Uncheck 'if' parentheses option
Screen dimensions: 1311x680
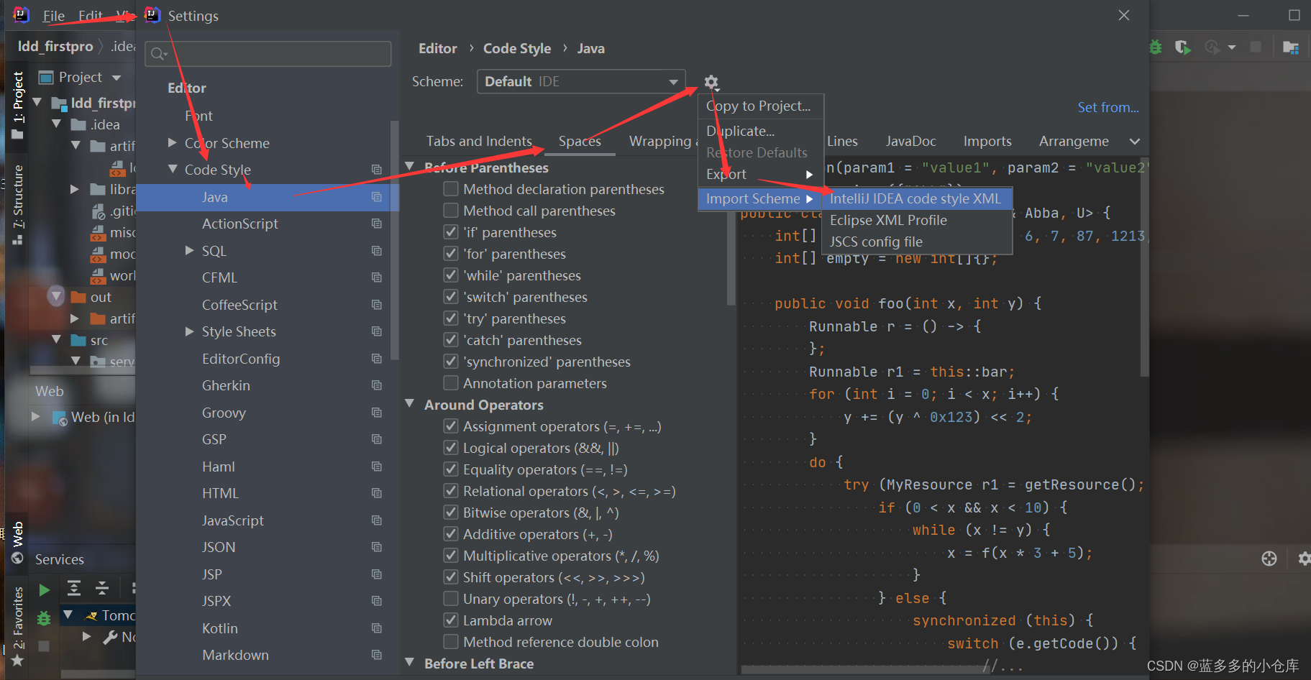(451, 232)
